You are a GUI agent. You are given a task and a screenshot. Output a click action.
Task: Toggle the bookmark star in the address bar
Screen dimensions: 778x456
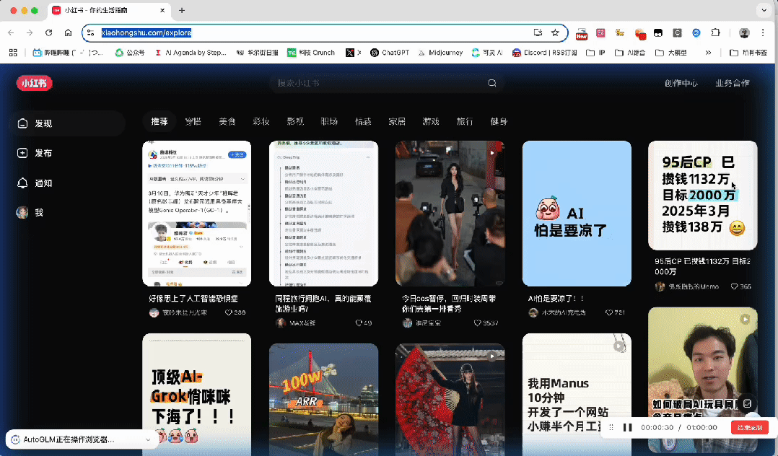[556, 33]
